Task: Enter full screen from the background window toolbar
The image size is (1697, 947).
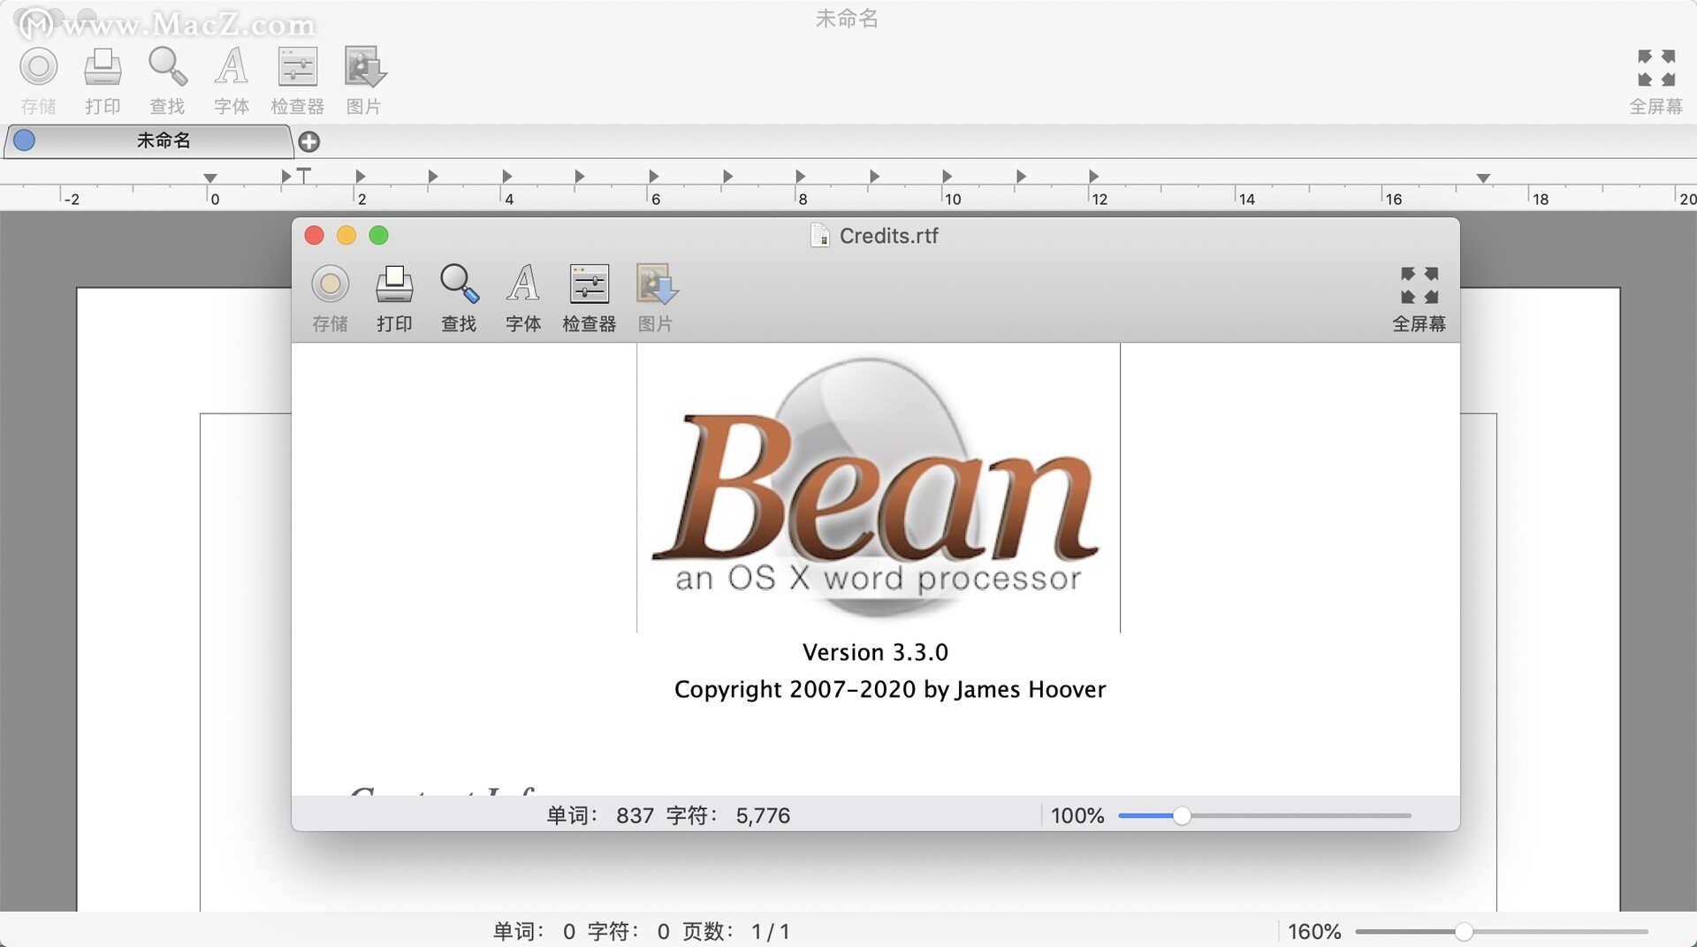Action: pyautogui.click(x=1656, y=68)
